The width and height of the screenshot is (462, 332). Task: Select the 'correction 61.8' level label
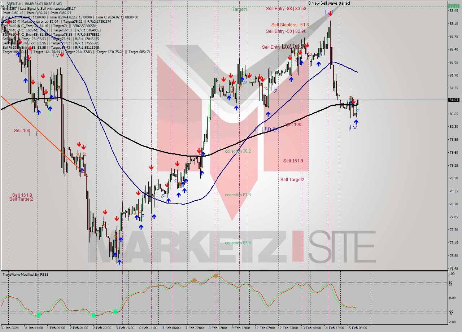click(x=237, y=195)
